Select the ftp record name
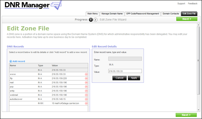 pos(11,78)
